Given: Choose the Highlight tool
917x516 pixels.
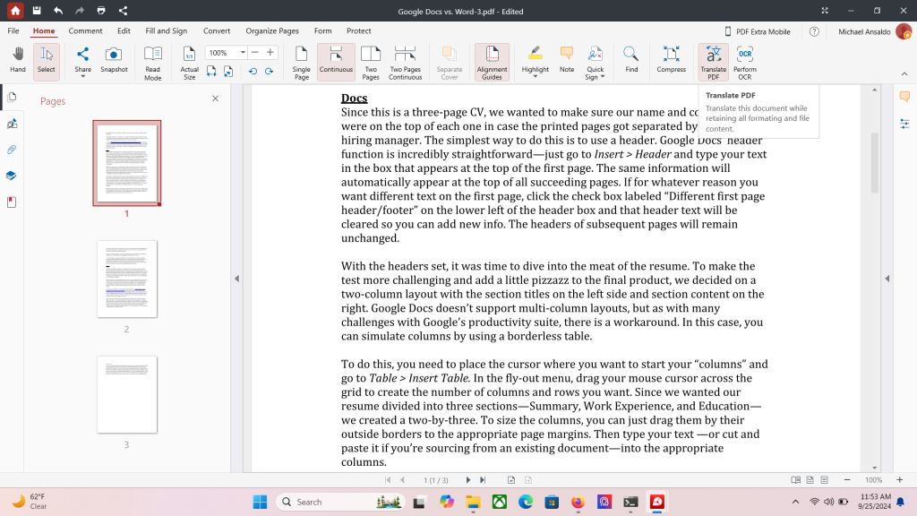Looking at the screenshot, I should click(536, 58).
